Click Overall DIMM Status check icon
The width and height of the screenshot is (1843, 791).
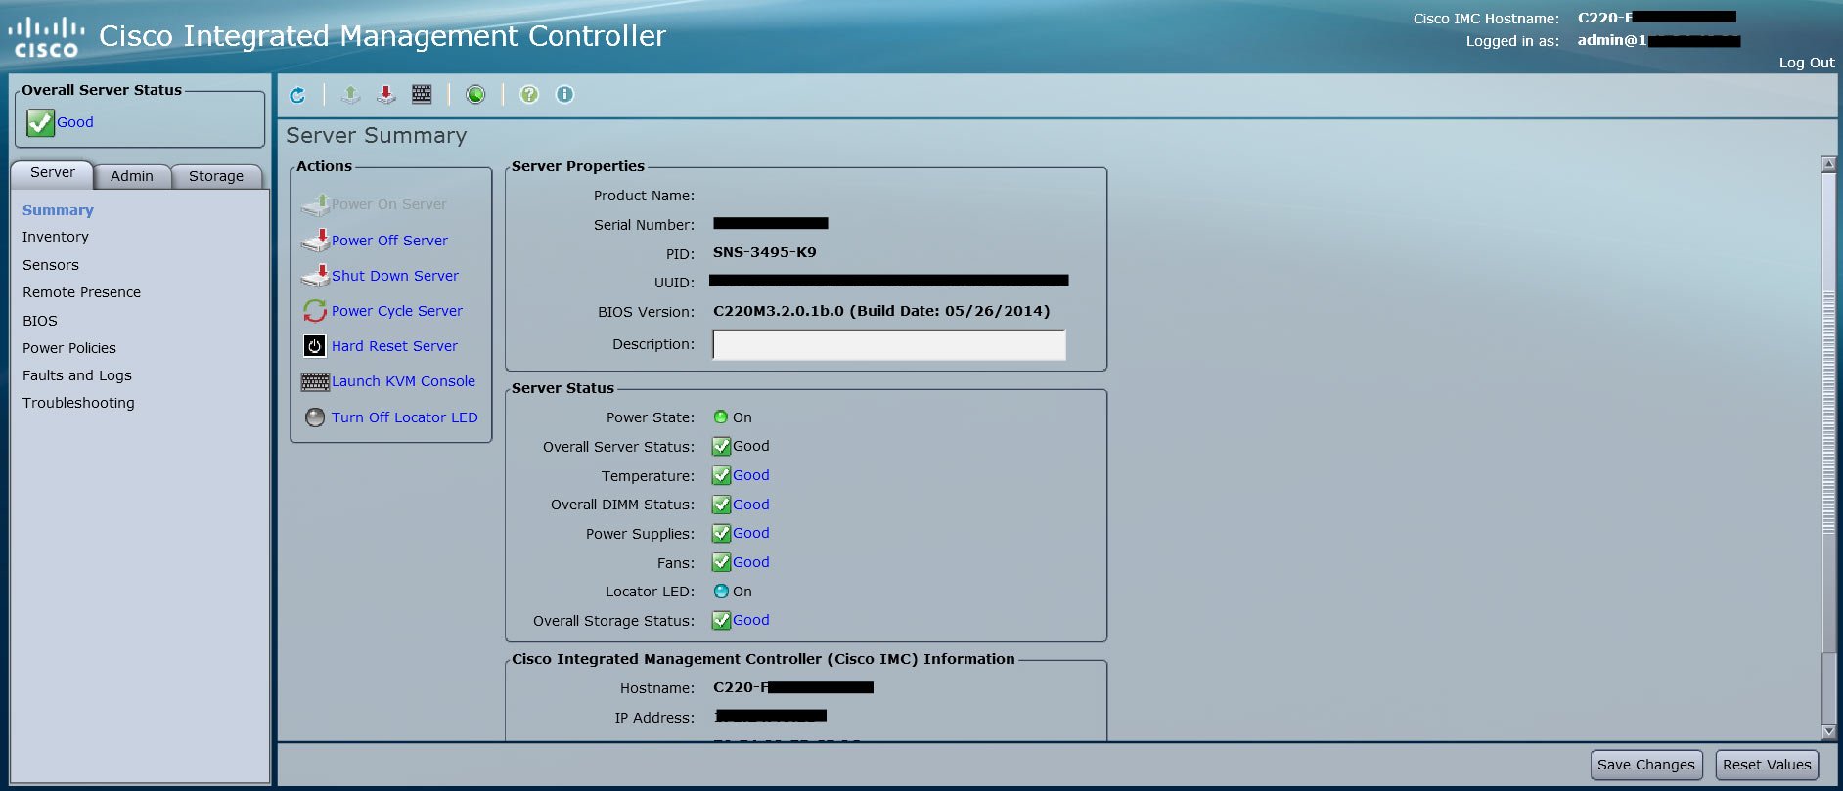tap(721, 505)
